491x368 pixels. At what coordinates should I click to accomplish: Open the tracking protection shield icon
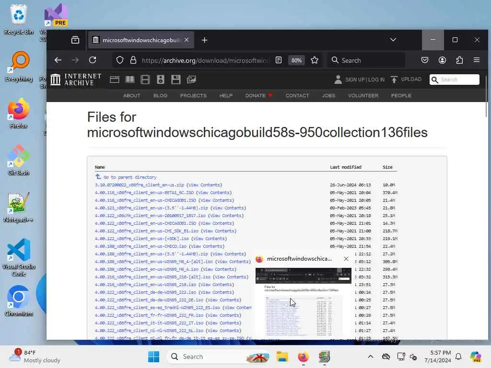coord(119,60)
